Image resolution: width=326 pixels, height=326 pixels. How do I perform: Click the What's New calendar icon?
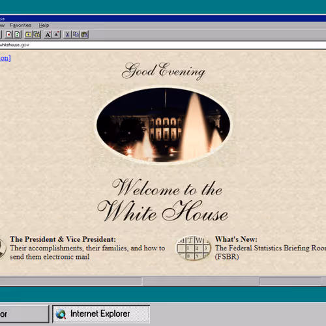coord(194,248)
